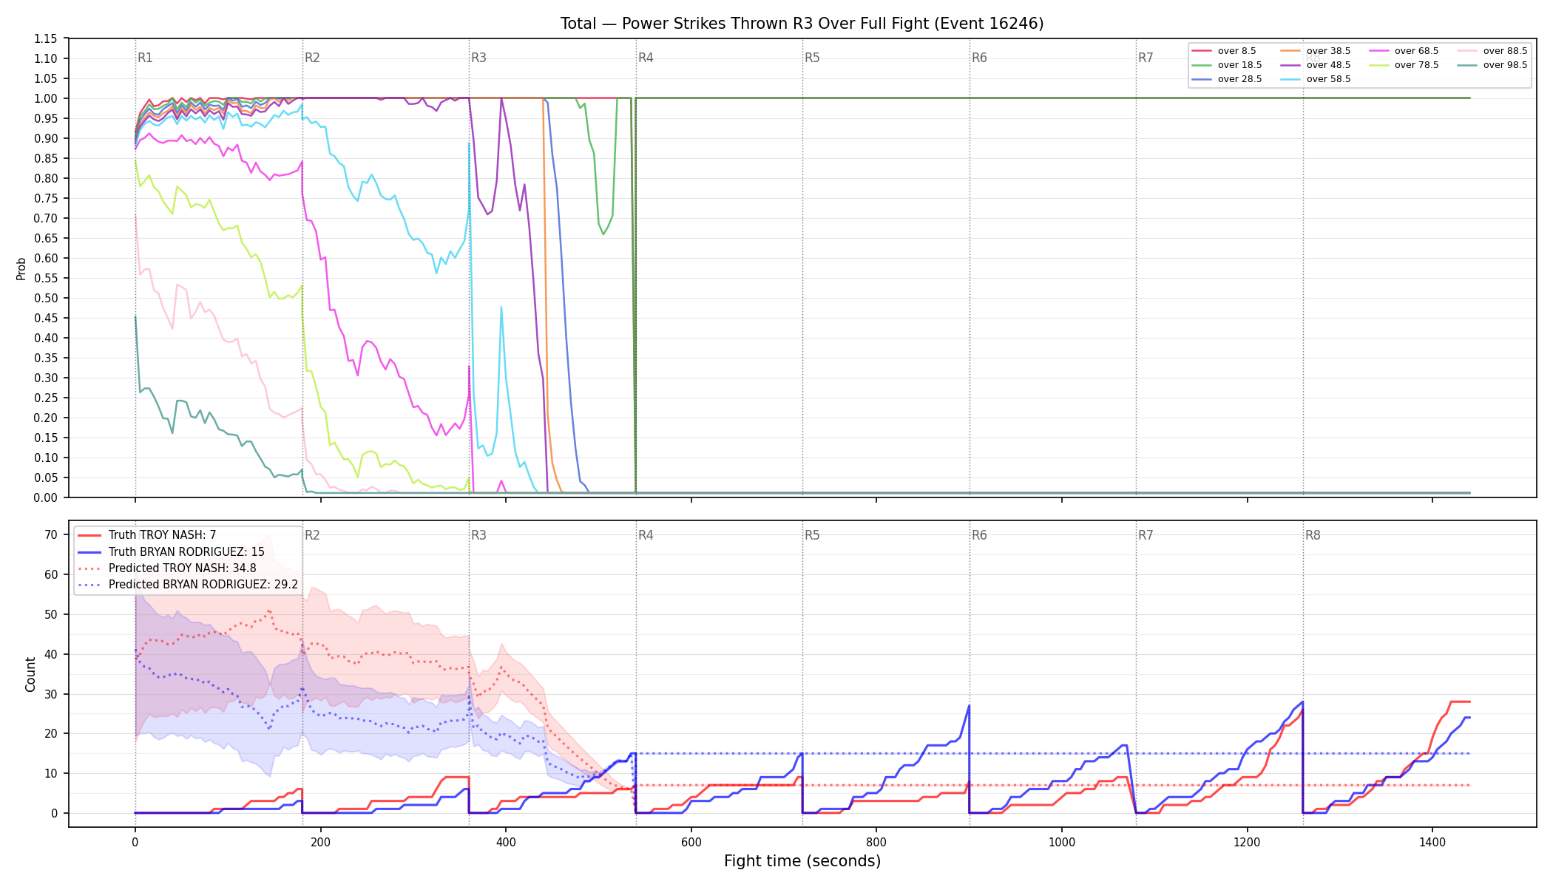
Task: Click the R6 round label in Count chart
Action: pyautogui.click(x=979, y=535)
